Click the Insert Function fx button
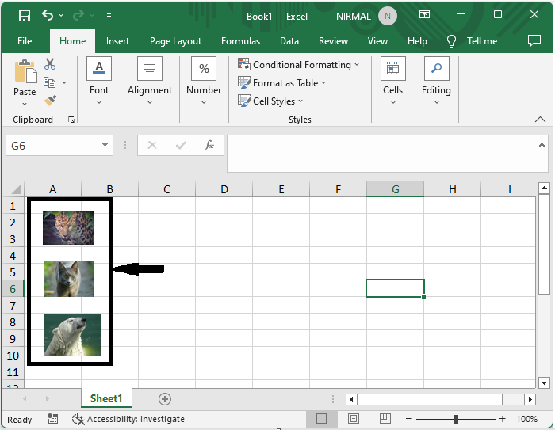The height and width of the screenshot is (430, 555). coord(209,145)
